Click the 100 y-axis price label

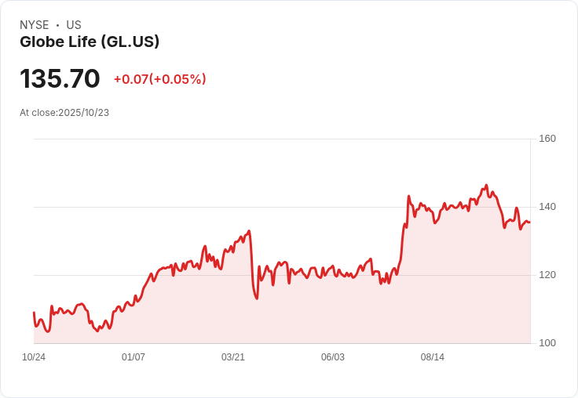(547, 343)
